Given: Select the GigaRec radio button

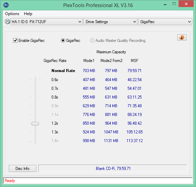Looking at the screenshot, I should [x=63, y=41].
